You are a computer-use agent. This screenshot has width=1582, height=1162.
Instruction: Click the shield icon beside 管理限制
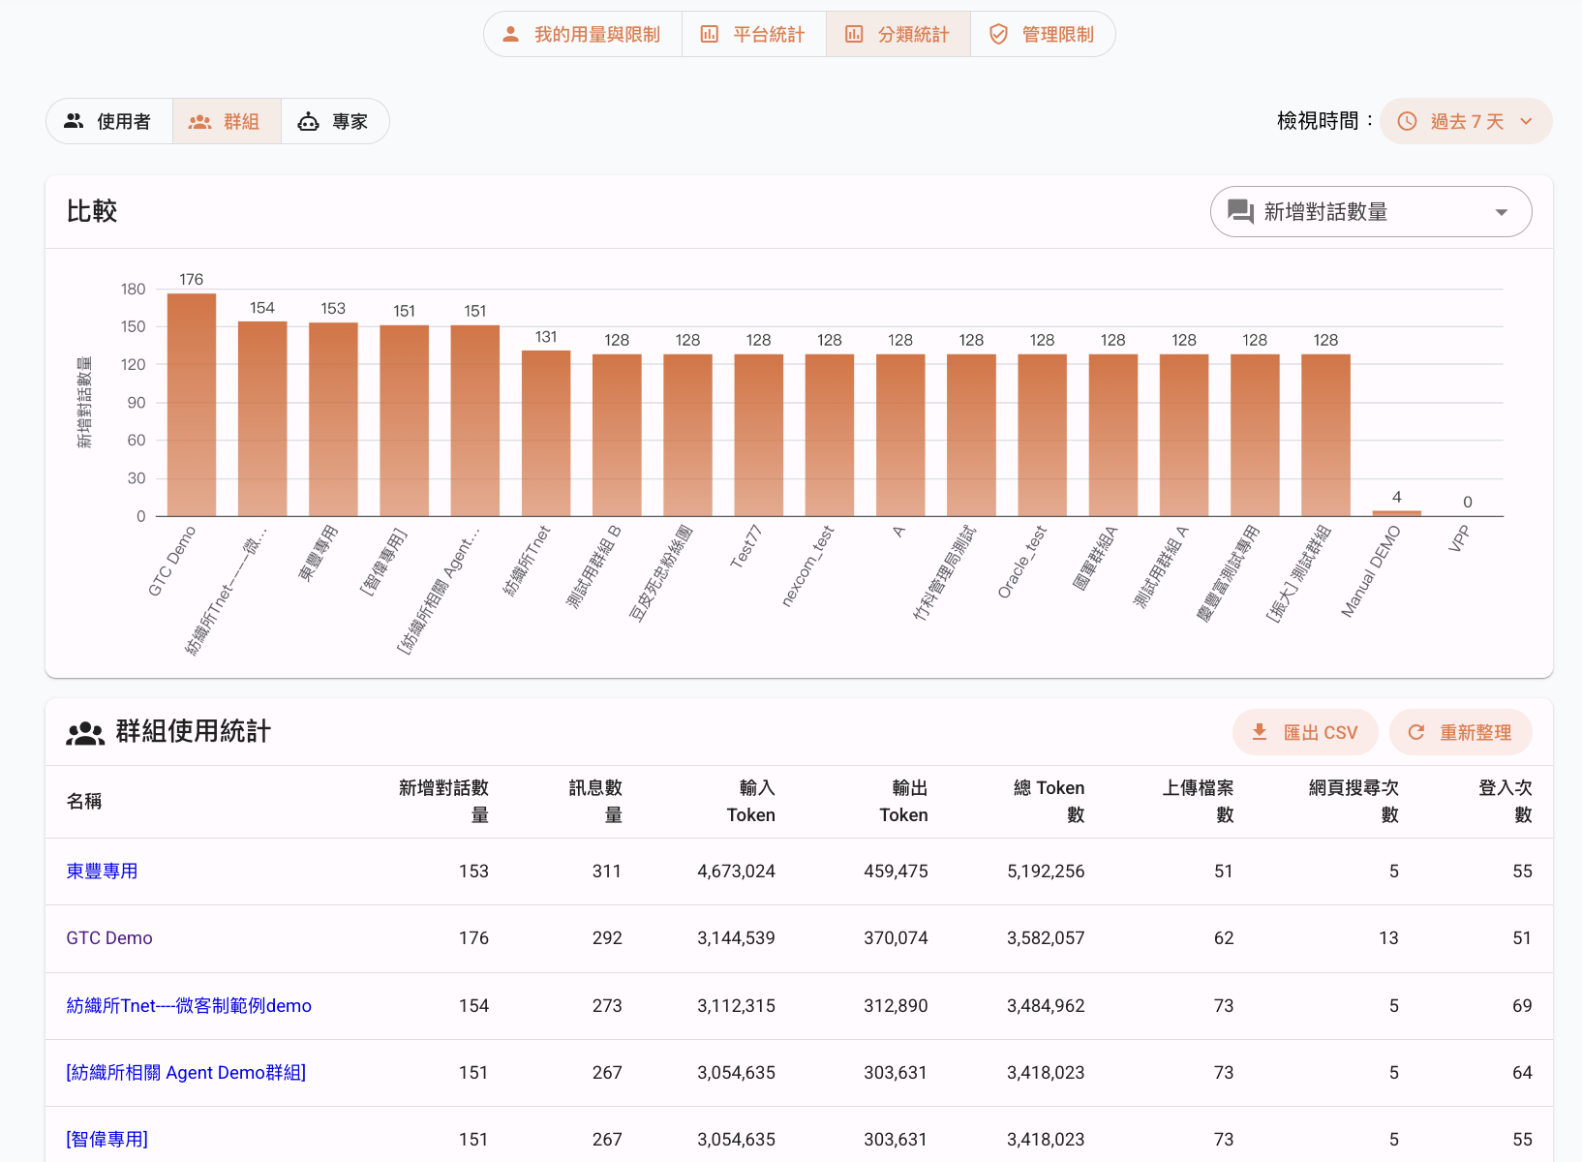998,34
